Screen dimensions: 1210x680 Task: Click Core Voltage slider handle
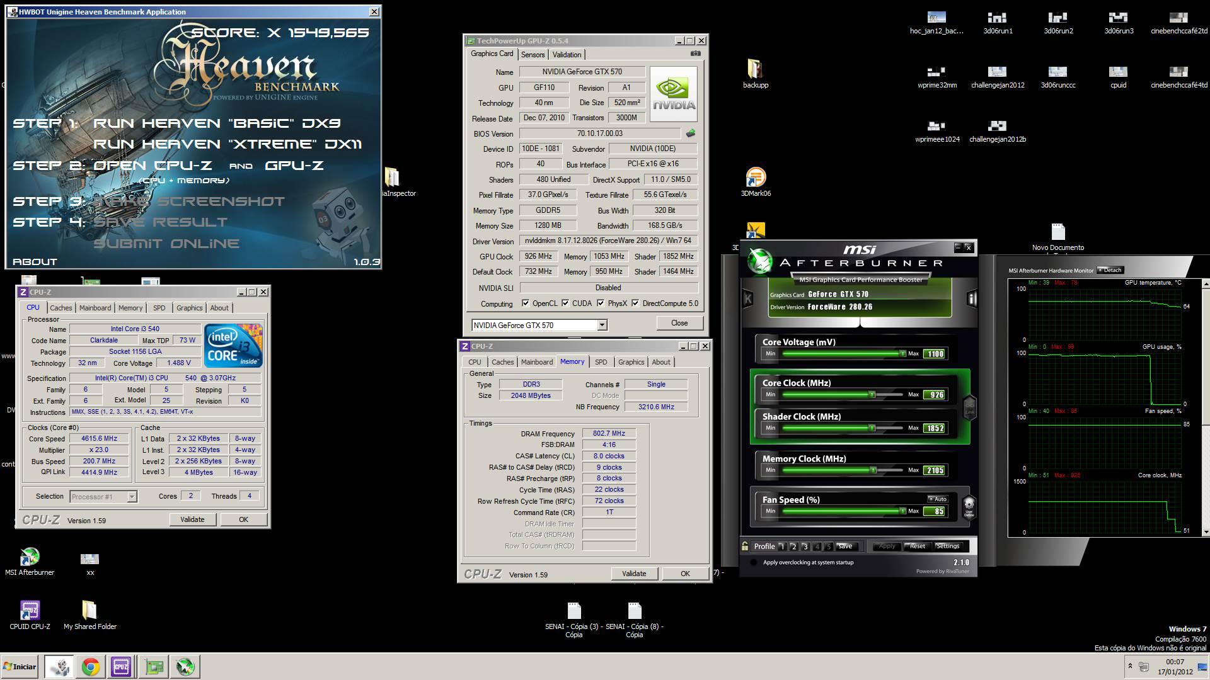click(x=902, y=354)
